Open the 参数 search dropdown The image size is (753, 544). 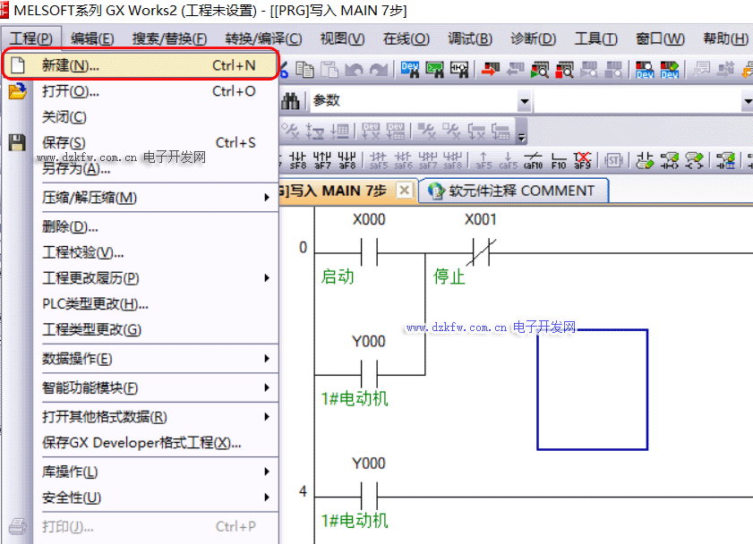click(x=524, y=102)
